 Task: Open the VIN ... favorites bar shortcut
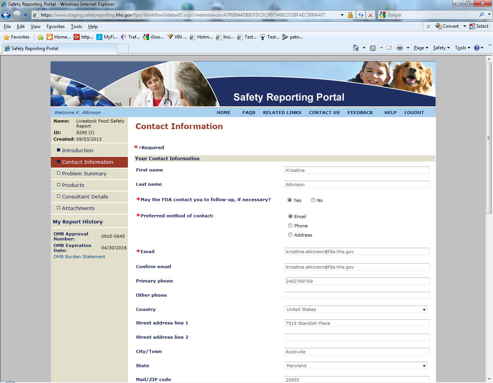(x=177, y=37)
